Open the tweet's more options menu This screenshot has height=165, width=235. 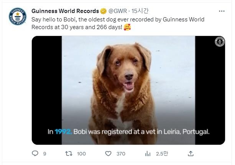click(222, 11)
